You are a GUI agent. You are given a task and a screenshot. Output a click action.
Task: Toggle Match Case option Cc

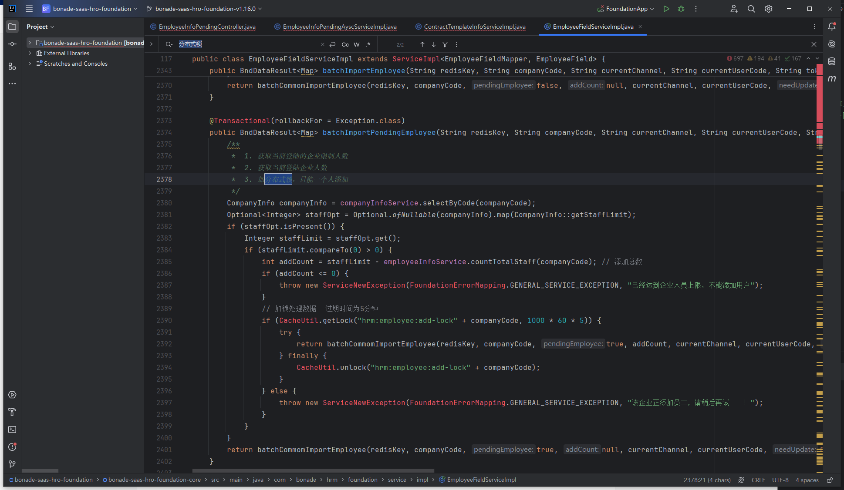click(x=345, y=44)
